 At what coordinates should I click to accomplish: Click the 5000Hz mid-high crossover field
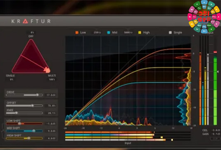[128, 33]
